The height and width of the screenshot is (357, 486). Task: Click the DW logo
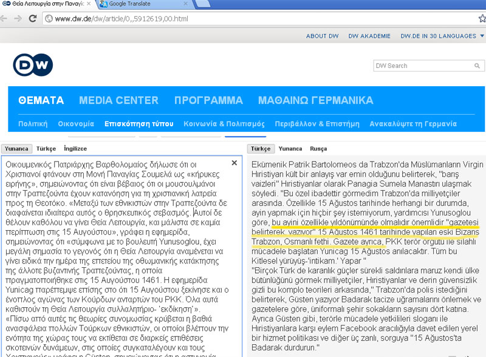pos(33,65)
